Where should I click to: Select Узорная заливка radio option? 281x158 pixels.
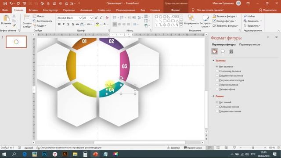click(x=217, y=85)
